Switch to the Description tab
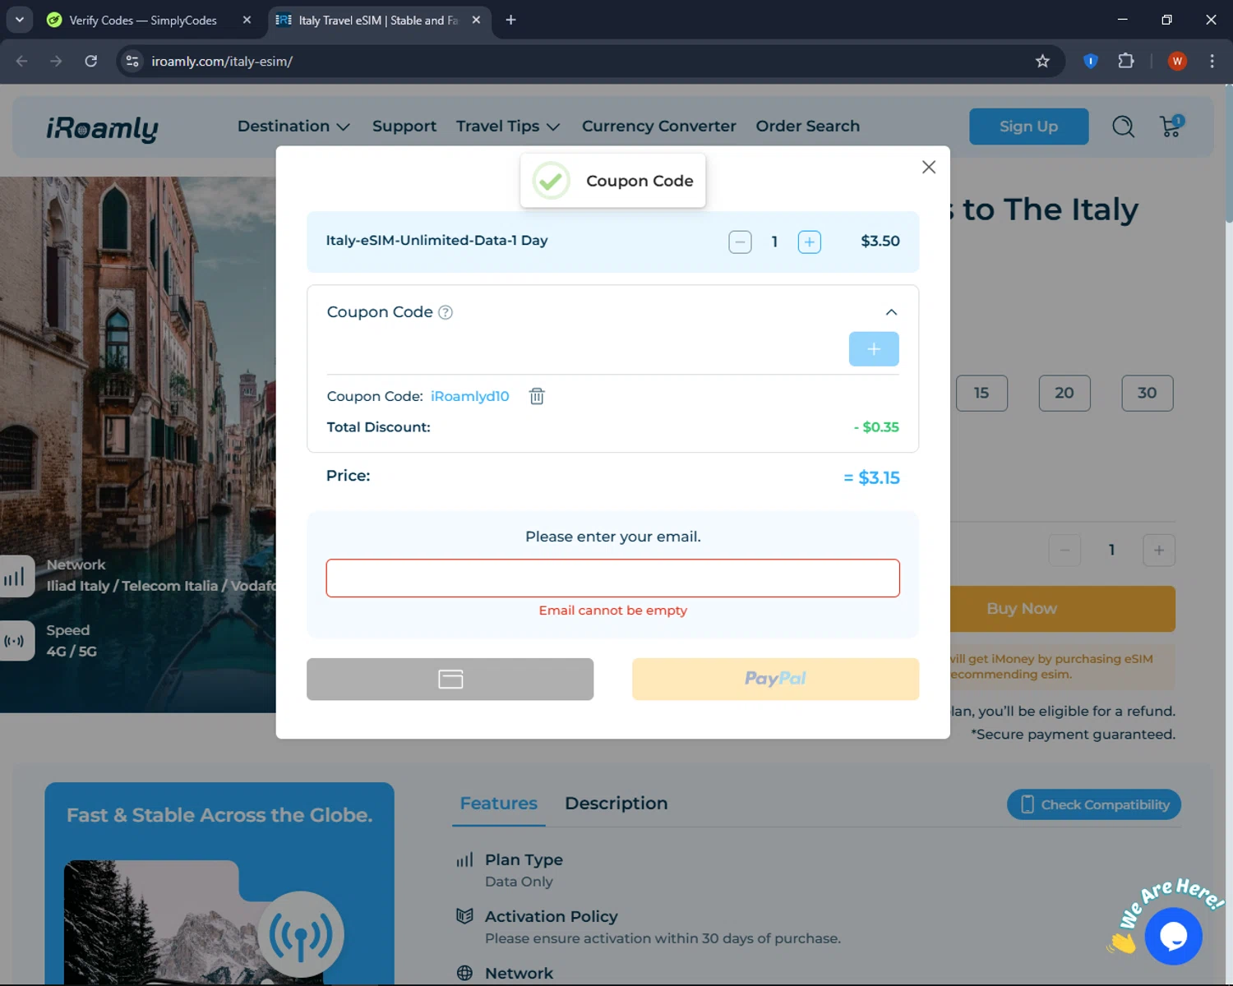The height and width of the screenshot is (986, 1233). [x=616, y=804]
